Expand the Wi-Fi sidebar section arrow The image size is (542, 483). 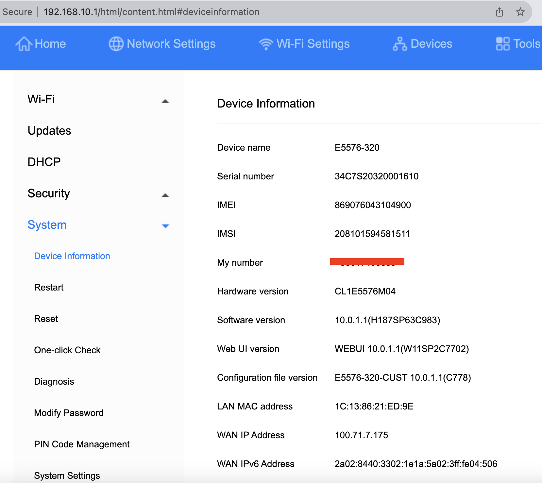tap(165, 101)
